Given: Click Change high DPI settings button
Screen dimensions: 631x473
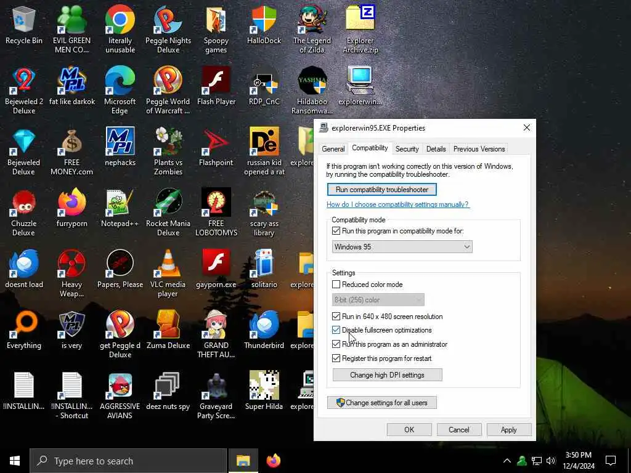Looking at the screenshot, I should click(387, 375).
